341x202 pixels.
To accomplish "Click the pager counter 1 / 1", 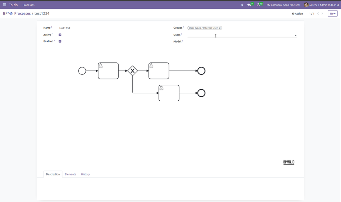I will pos(312,13).
